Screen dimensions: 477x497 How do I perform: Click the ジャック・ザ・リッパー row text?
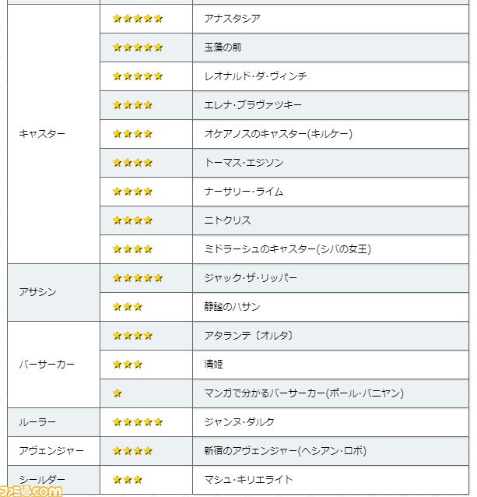click(x=251, y=278)
